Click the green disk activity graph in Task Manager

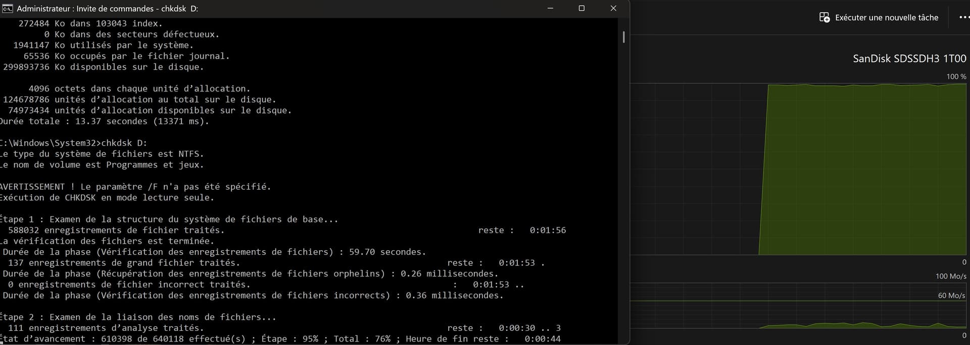[x=798, y=169]
